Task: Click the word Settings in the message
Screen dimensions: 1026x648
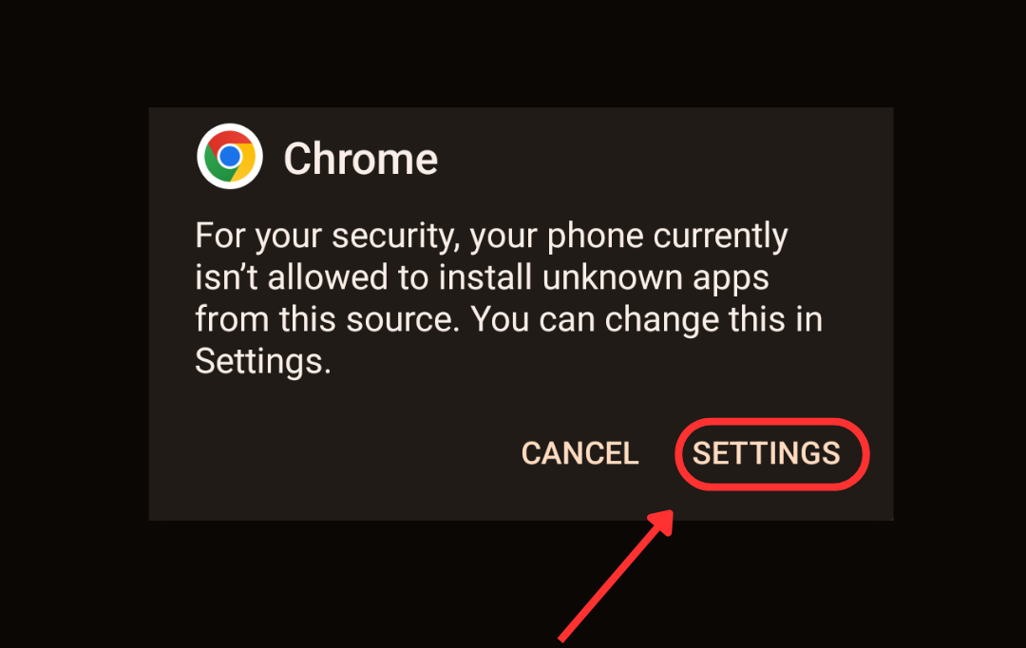Action: pos(263,361)
